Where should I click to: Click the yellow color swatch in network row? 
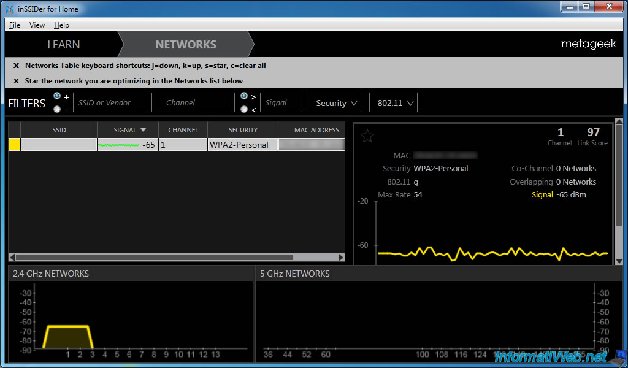[14, 145]
